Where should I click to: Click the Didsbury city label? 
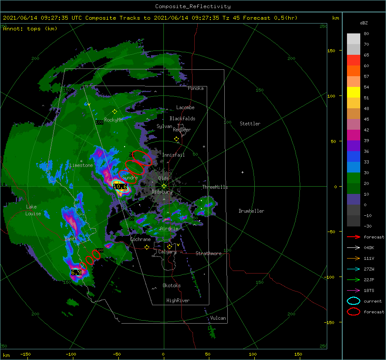(x=162, y=192)
